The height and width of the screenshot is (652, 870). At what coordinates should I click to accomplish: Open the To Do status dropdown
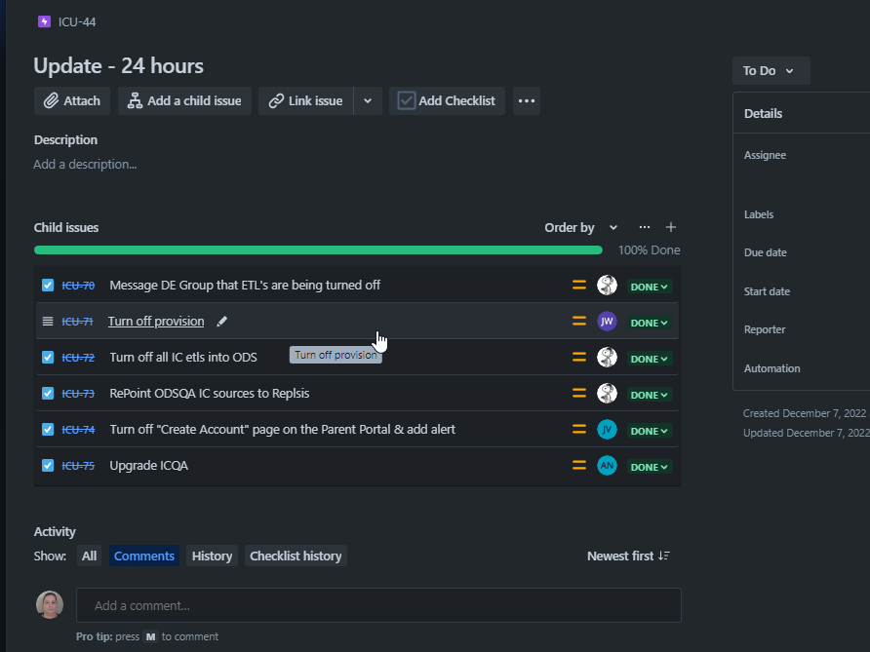pos(771,70)
